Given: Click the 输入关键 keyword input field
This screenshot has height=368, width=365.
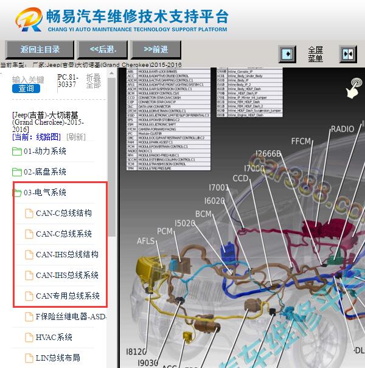Looking at the screenshot, I should click(x=28, y=80).
